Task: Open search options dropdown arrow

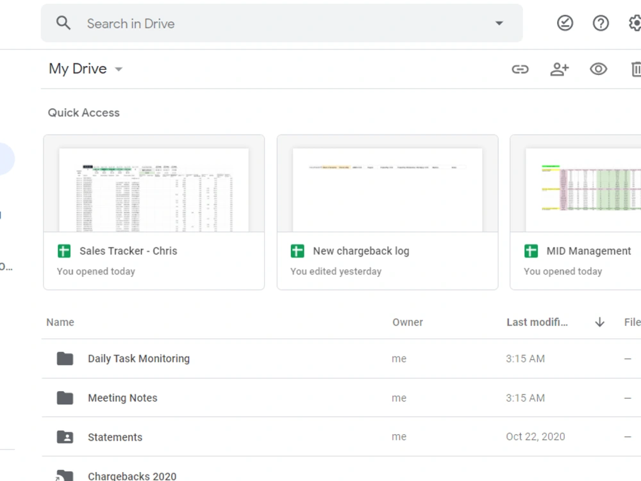Action: pos(499,23)
